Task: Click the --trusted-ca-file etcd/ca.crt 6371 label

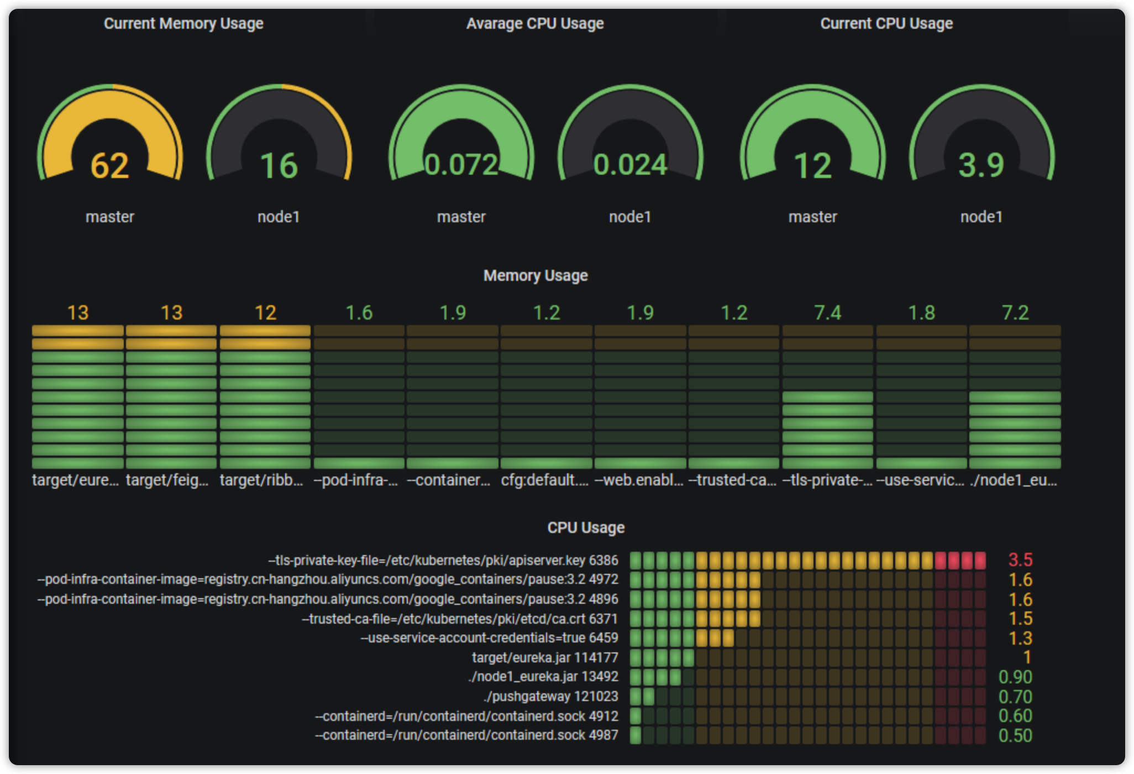Action: coord(460,619)
